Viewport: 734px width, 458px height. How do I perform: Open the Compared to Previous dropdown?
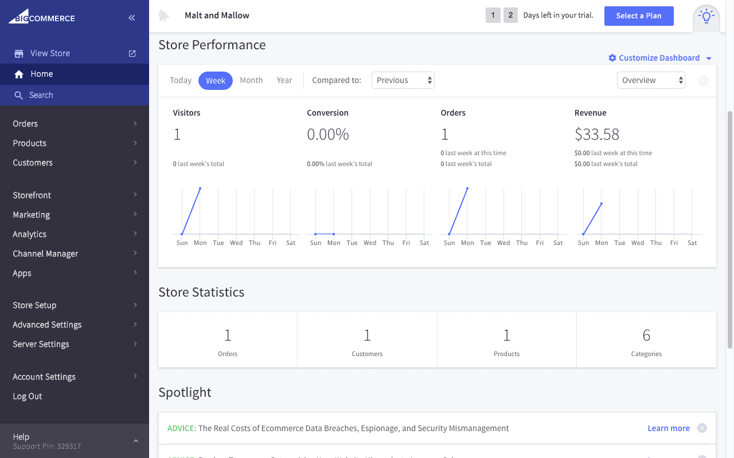tap(403, 80)
